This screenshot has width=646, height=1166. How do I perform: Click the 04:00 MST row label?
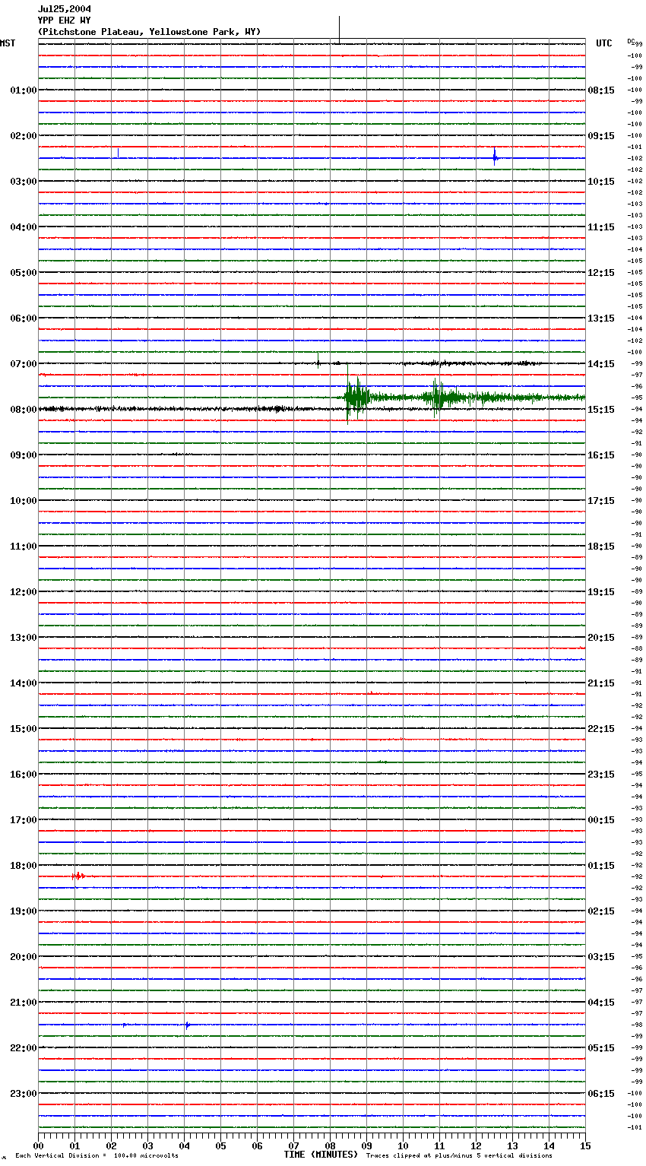click(x=23, y=227)
